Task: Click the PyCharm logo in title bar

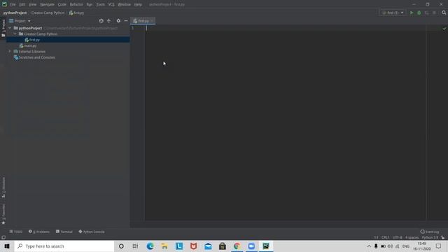Action: [x=4, y=4]
